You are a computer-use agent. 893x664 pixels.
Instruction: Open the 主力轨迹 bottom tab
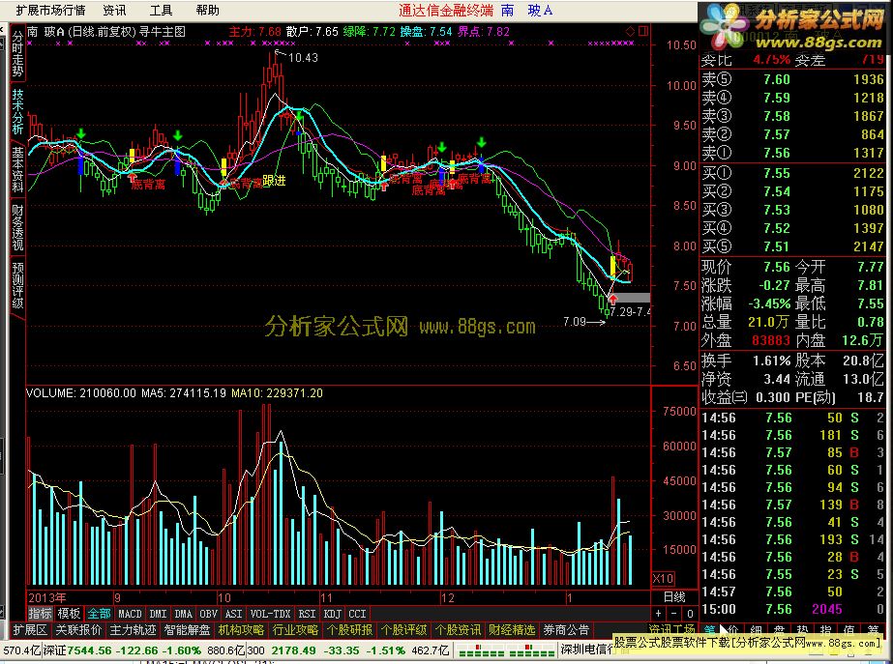pyautogui.click(x=133, y=630)
